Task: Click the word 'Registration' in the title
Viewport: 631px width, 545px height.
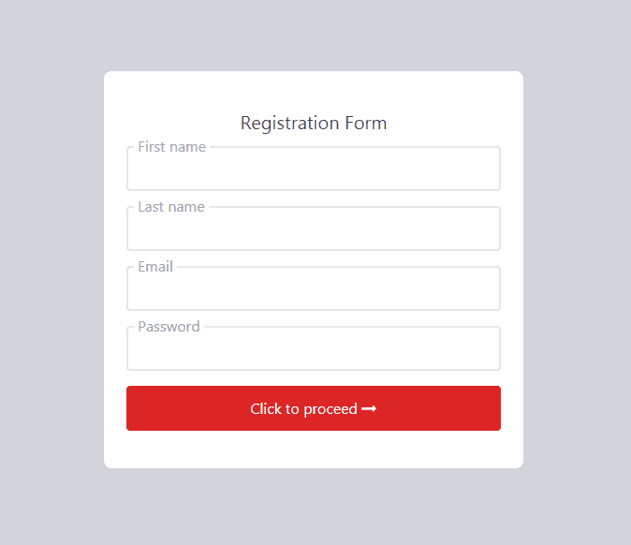Action: click(x=287, y=123)
